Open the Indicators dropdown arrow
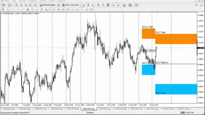The height and width of the screenshot is (115, 205). coord(127,5)
